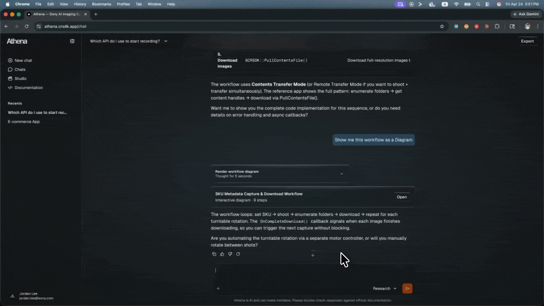Open the Chrome File menu
Screen dimensions: 544x306
(38, 4)
